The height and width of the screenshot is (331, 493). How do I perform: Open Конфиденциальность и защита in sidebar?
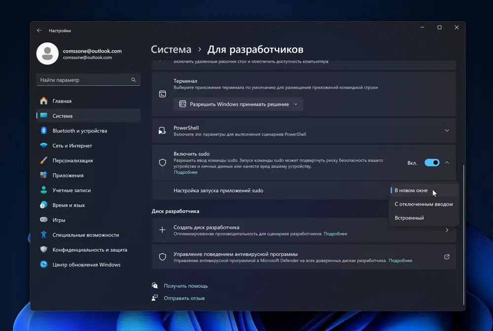(88, 250)
